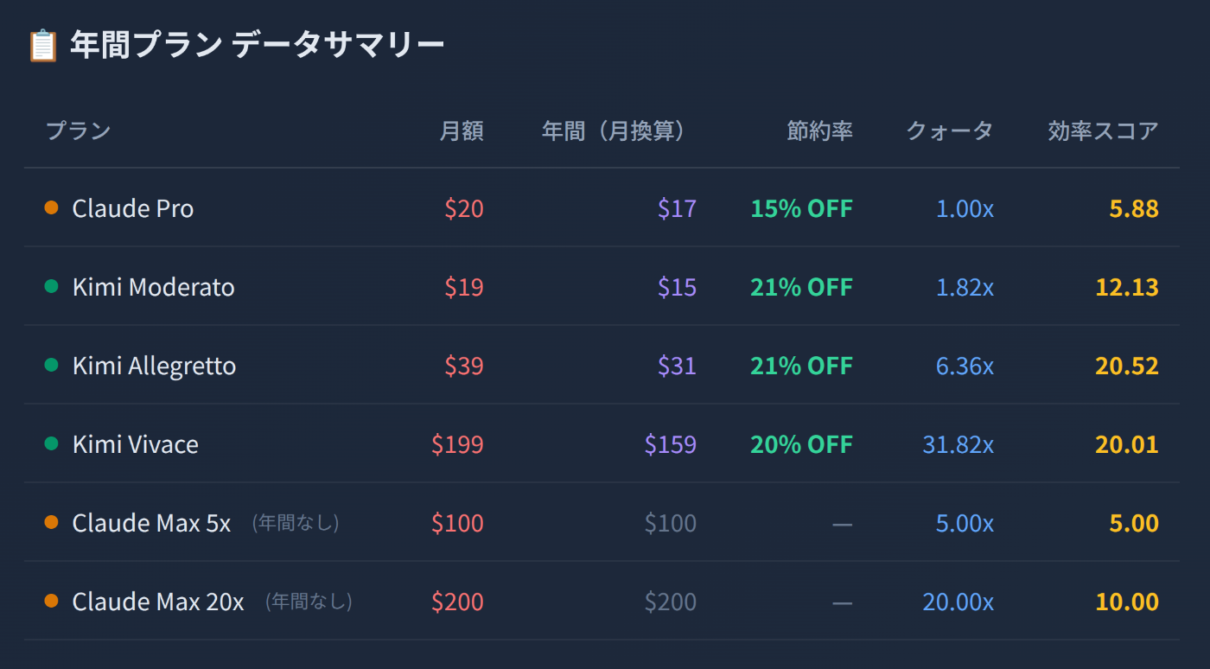Click the orange dot beside Claude Max 5x
This screenshot has height=669, width=1210.
pyautogui.click(x=51, y=522)
